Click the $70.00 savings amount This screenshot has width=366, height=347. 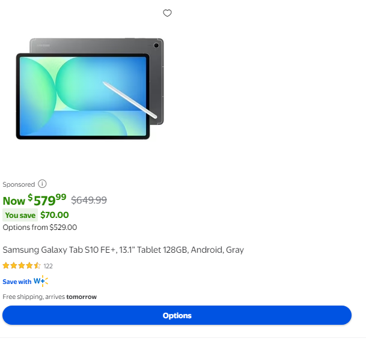55,215
